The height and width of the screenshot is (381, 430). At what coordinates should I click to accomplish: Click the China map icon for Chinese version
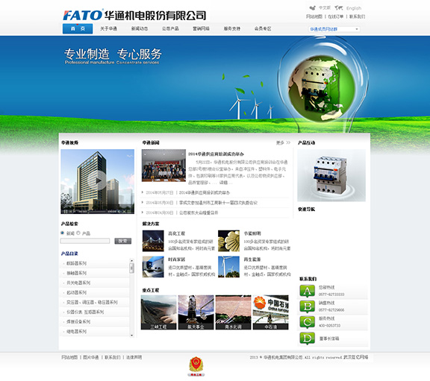[312, 8]
